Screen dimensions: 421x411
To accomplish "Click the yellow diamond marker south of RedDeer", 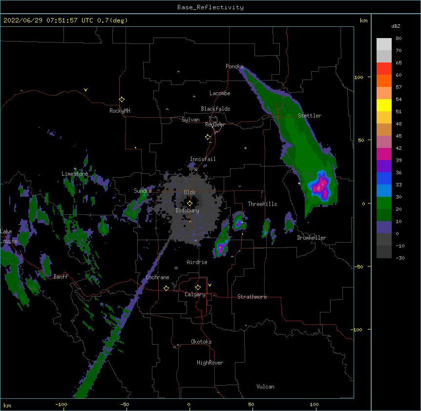I will point(208,137).
